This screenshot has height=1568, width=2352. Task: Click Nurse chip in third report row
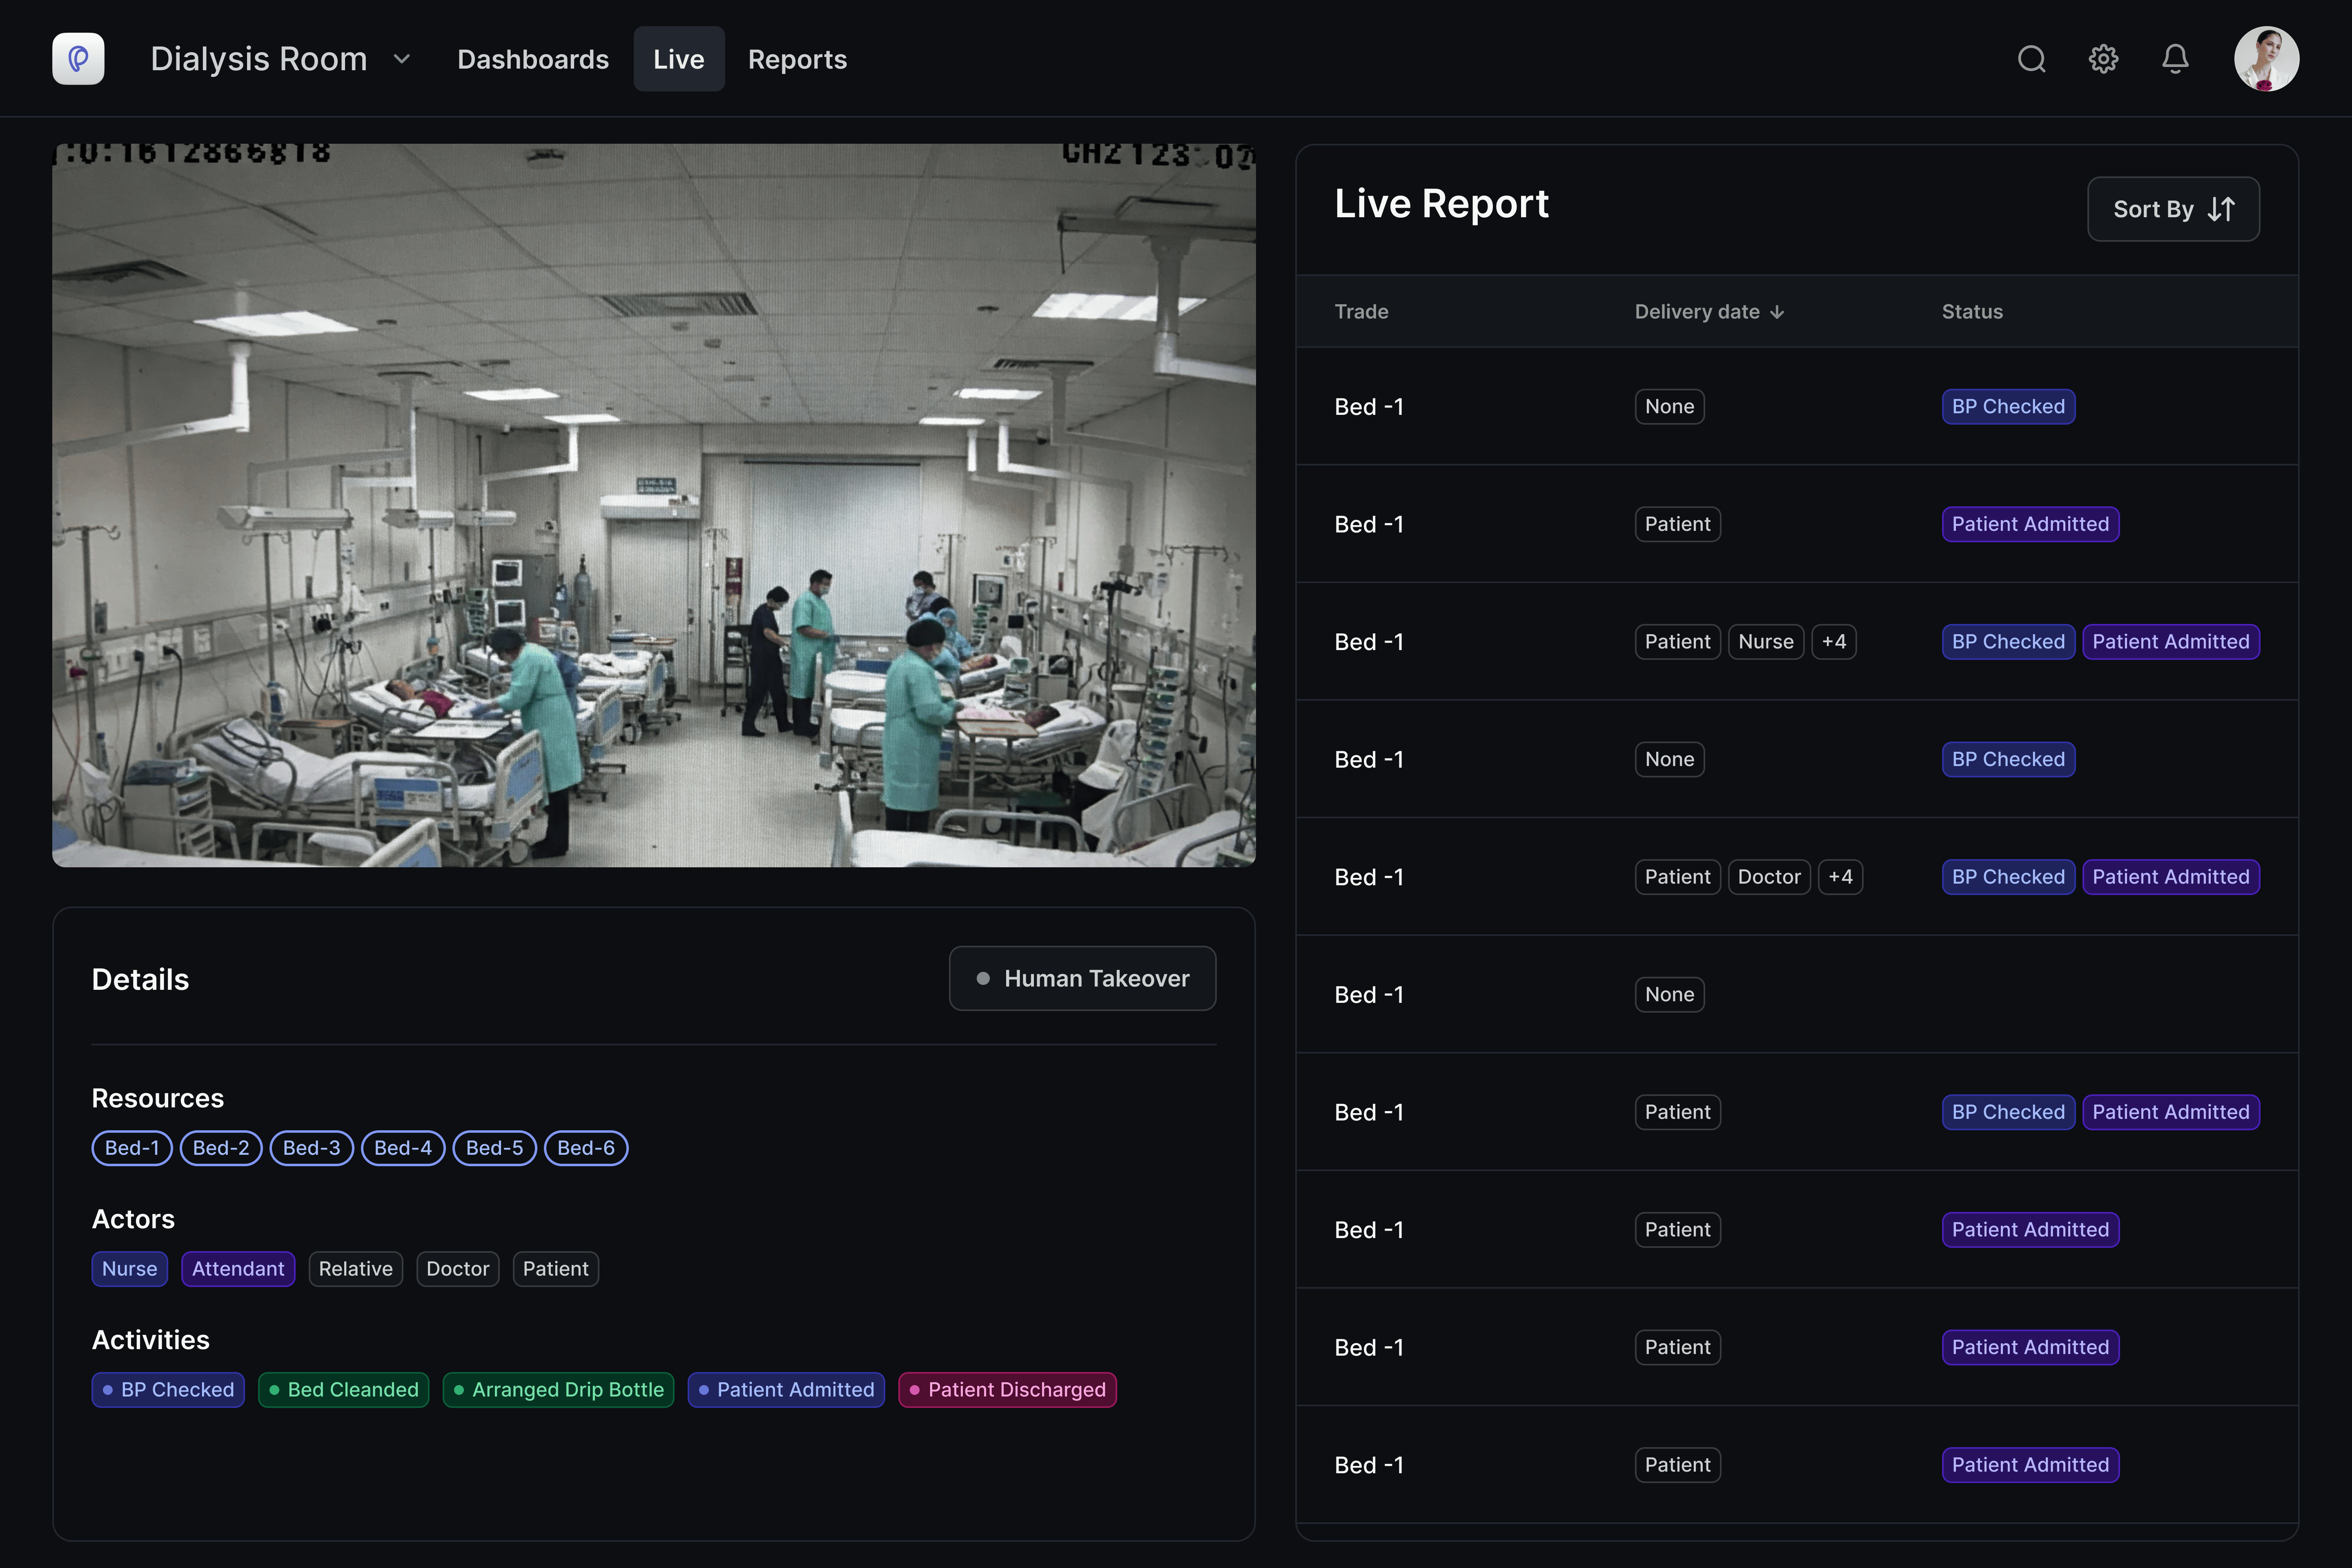(1766, 642)
